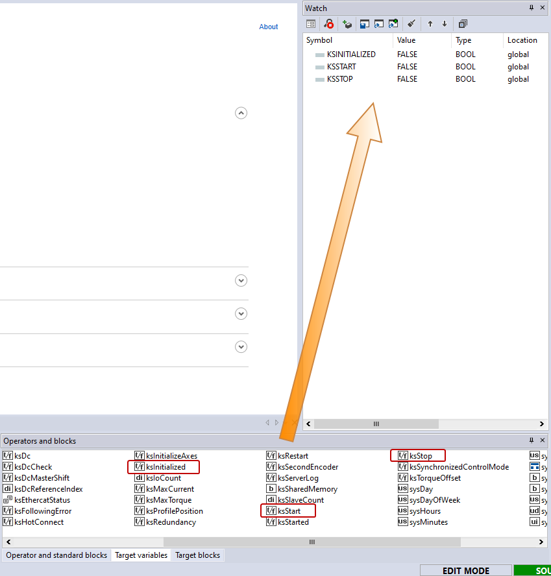Pin the Watch panel

coord(531,8)
